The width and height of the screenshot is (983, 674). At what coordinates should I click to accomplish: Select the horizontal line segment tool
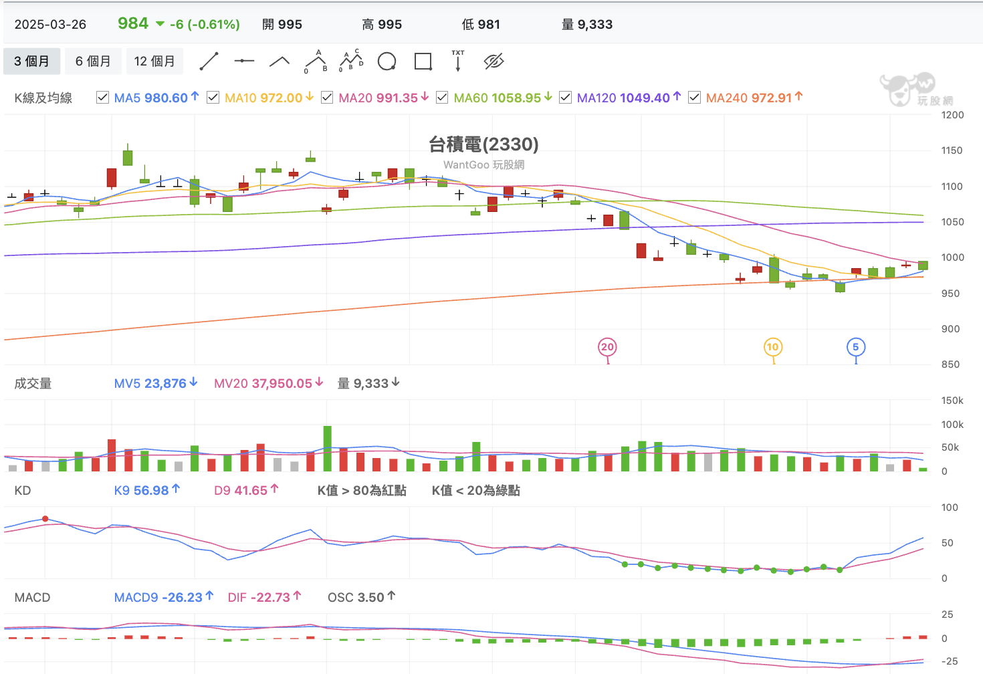click(x=244, y=62)
